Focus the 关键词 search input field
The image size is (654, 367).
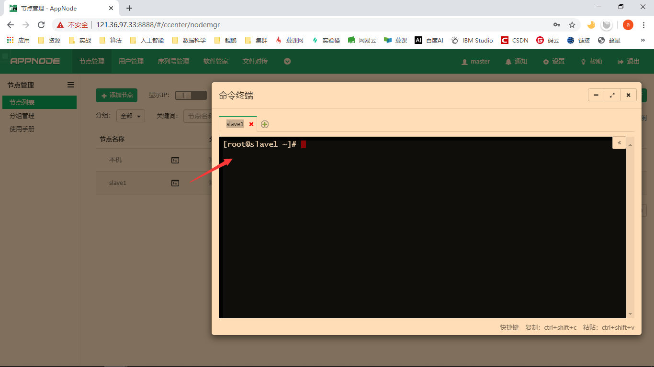(x=198, y=116)
